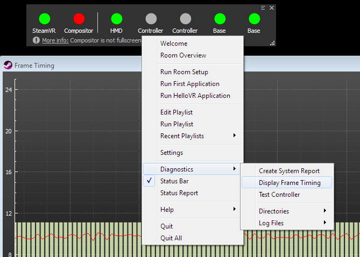
Task: Open Status Report entry
Action: [193, 193]
